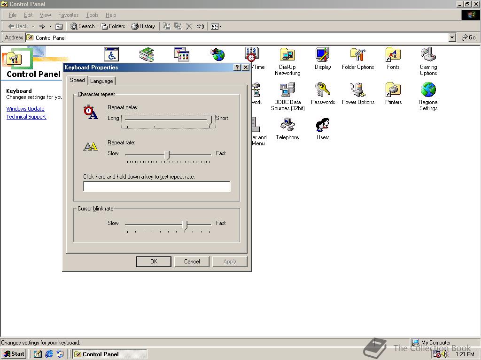Click the Repeat delay slider handle
Viewport: 481px width, 360px height.
coord(209,120)
